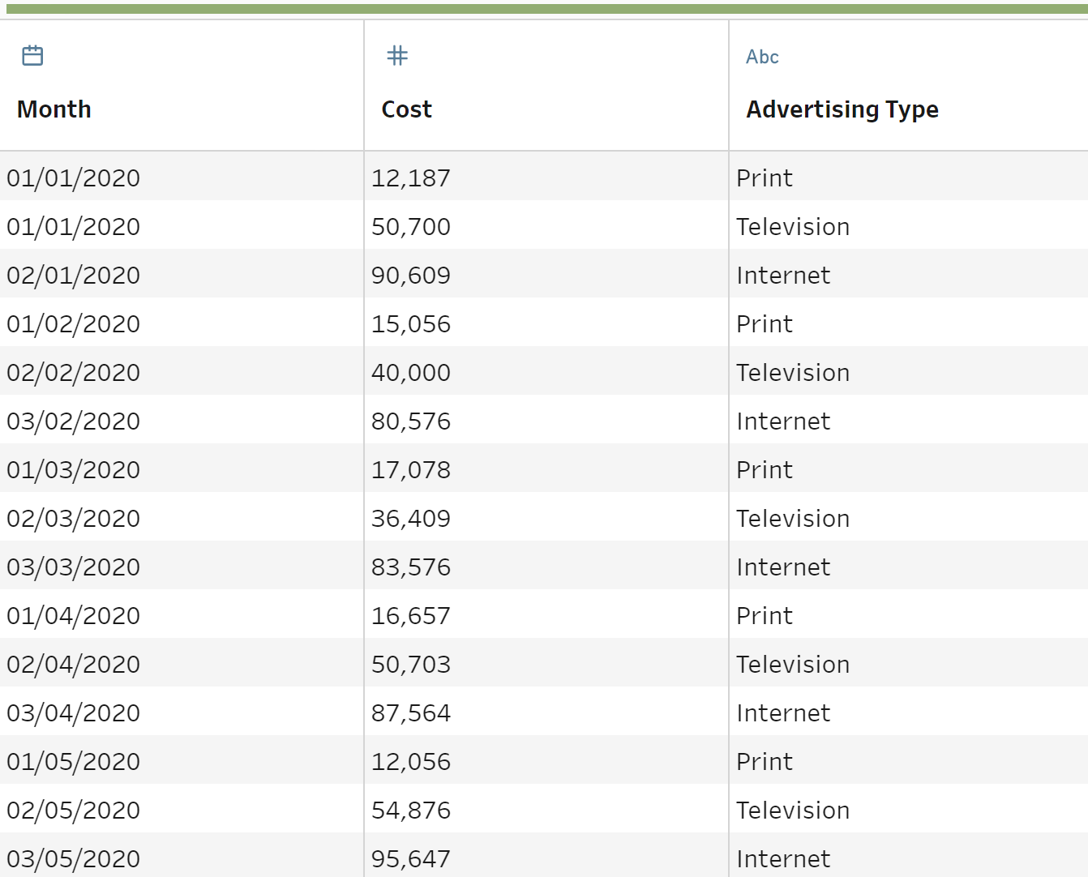This screenshot has width=1088, height=877.
Task: Click the 90,609 cost value
Action: (x=411, y=276)
